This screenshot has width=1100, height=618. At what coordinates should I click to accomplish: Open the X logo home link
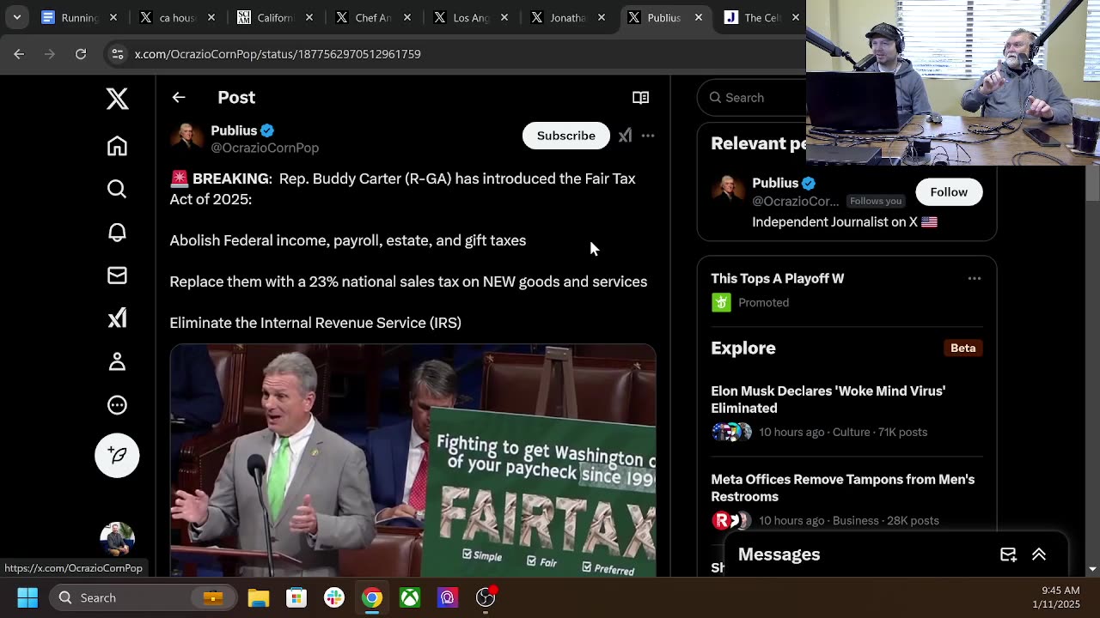pos(117,99)
